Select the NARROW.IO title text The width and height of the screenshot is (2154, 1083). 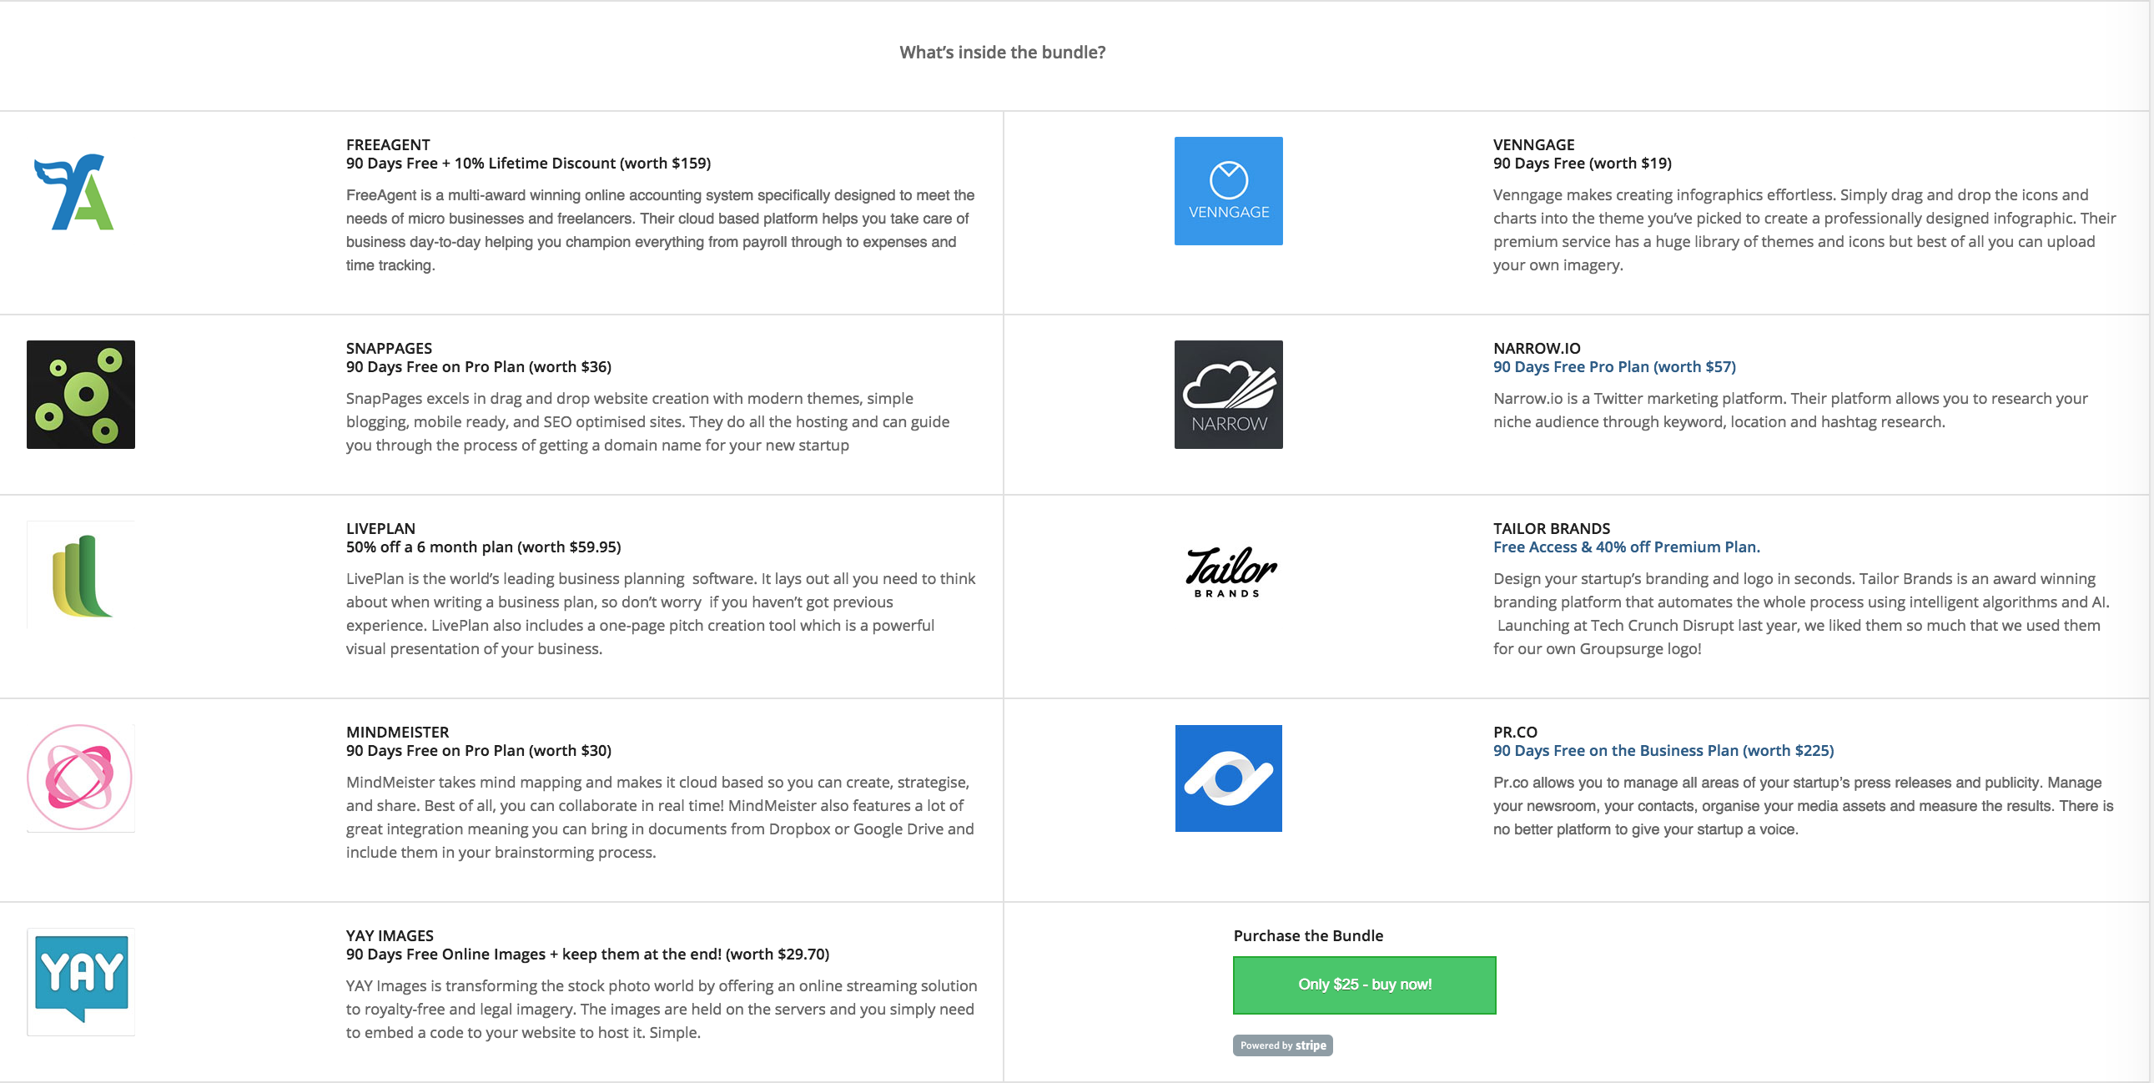[x=1537, y=348]
